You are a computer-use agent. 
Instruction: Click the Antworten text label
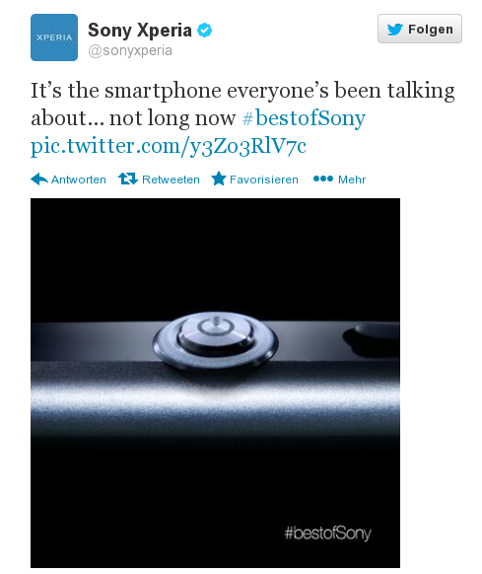coord(79,179)
